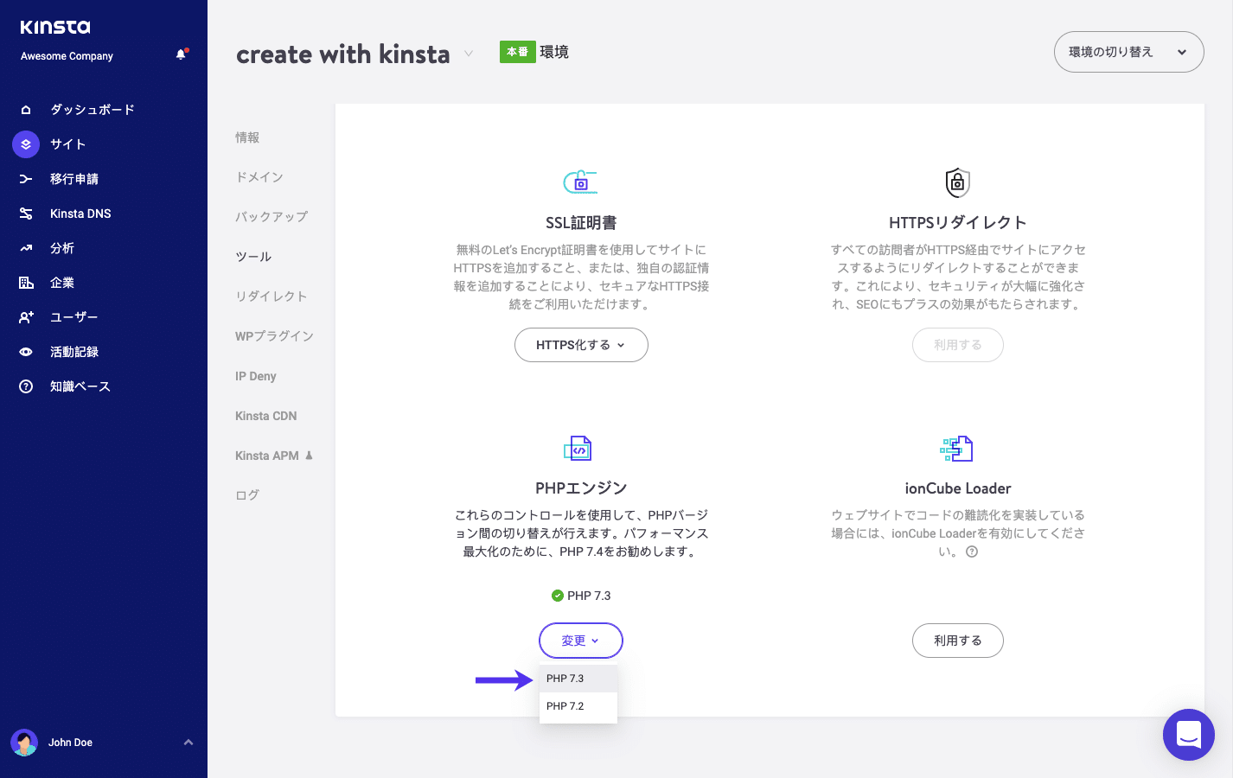Click the help icon beside ionCube Loader text
1233x778 pixels.
click(972, 551)
